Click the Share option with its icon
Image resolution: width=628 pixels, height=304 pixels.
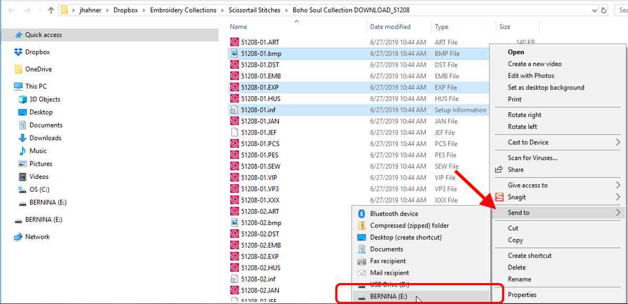pos(514,169)
